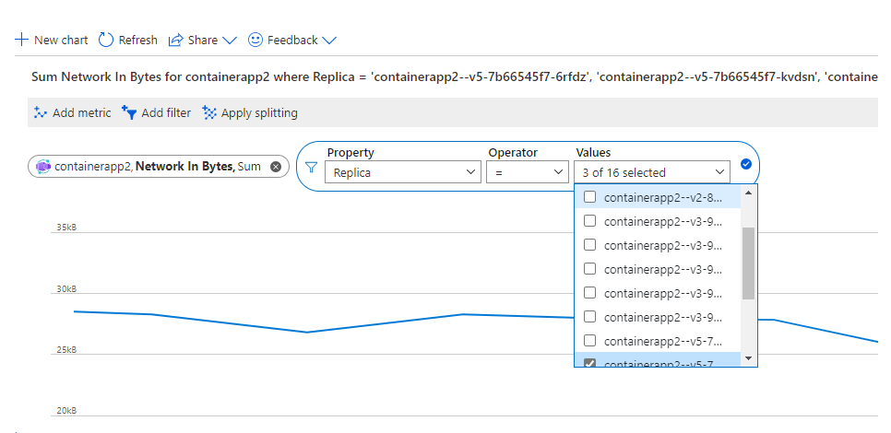
Task: Check the containerapp2--v2-8 replica checkbox
Action: click(590, 196)
